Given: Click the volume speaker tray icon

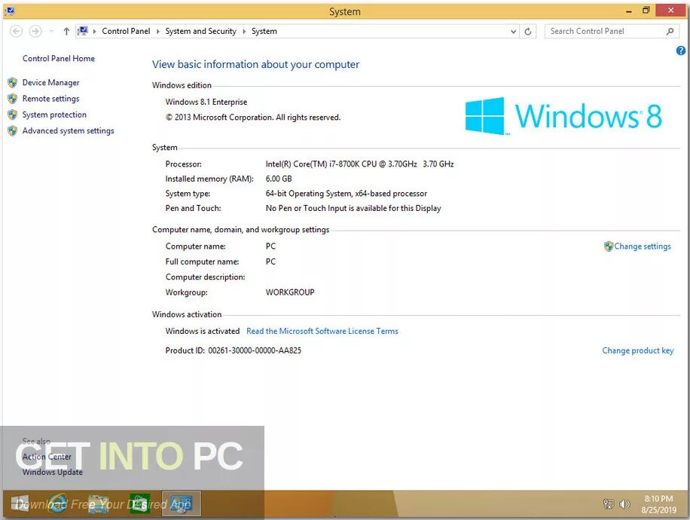Looking at the screenshot, I should [624, 503].
